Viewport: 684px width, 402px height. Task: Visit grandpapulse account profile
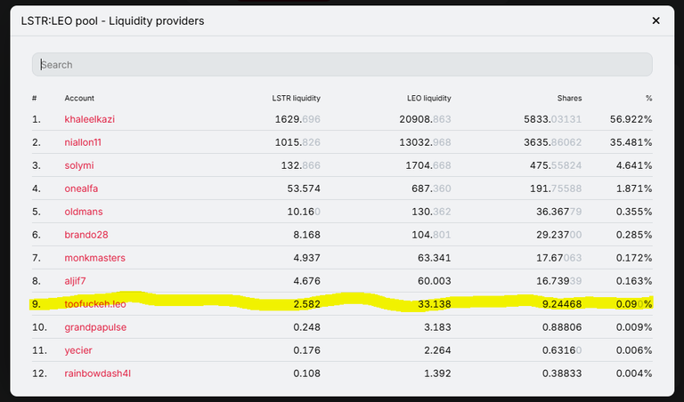pos(95,327)
